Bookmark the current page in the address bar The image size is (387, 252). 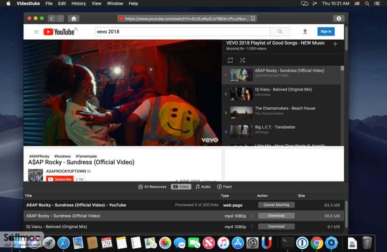point(253,19)
